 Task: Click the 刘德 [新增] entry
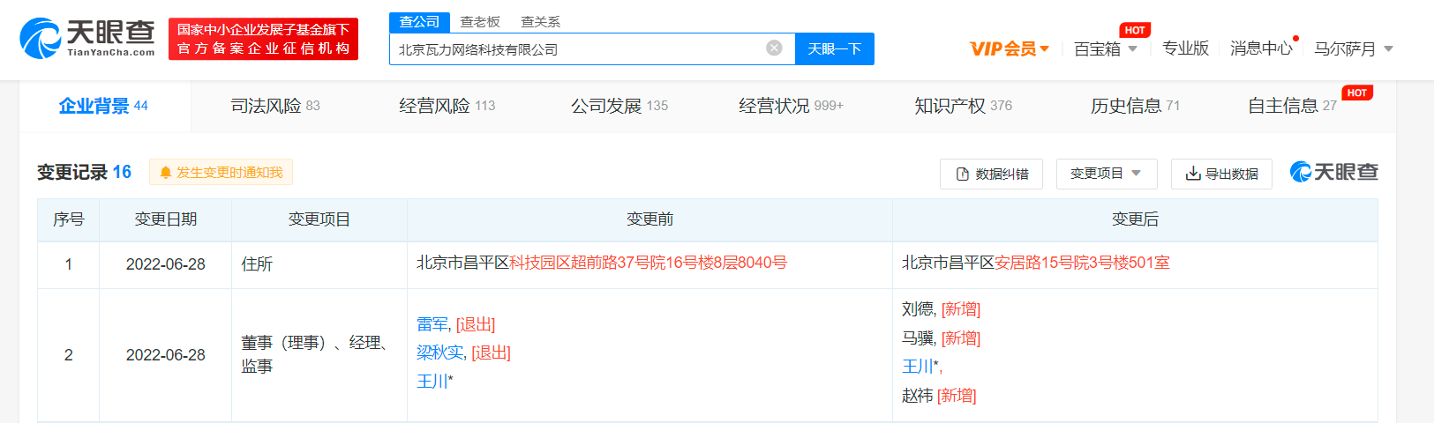(941, 309)
